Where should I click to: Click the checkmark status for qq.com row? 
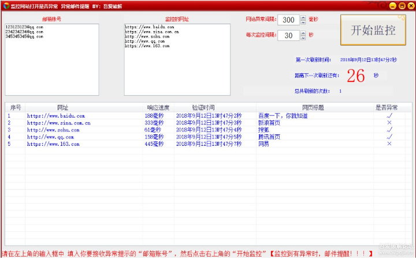pyautogui.click(x=389, y=137)
